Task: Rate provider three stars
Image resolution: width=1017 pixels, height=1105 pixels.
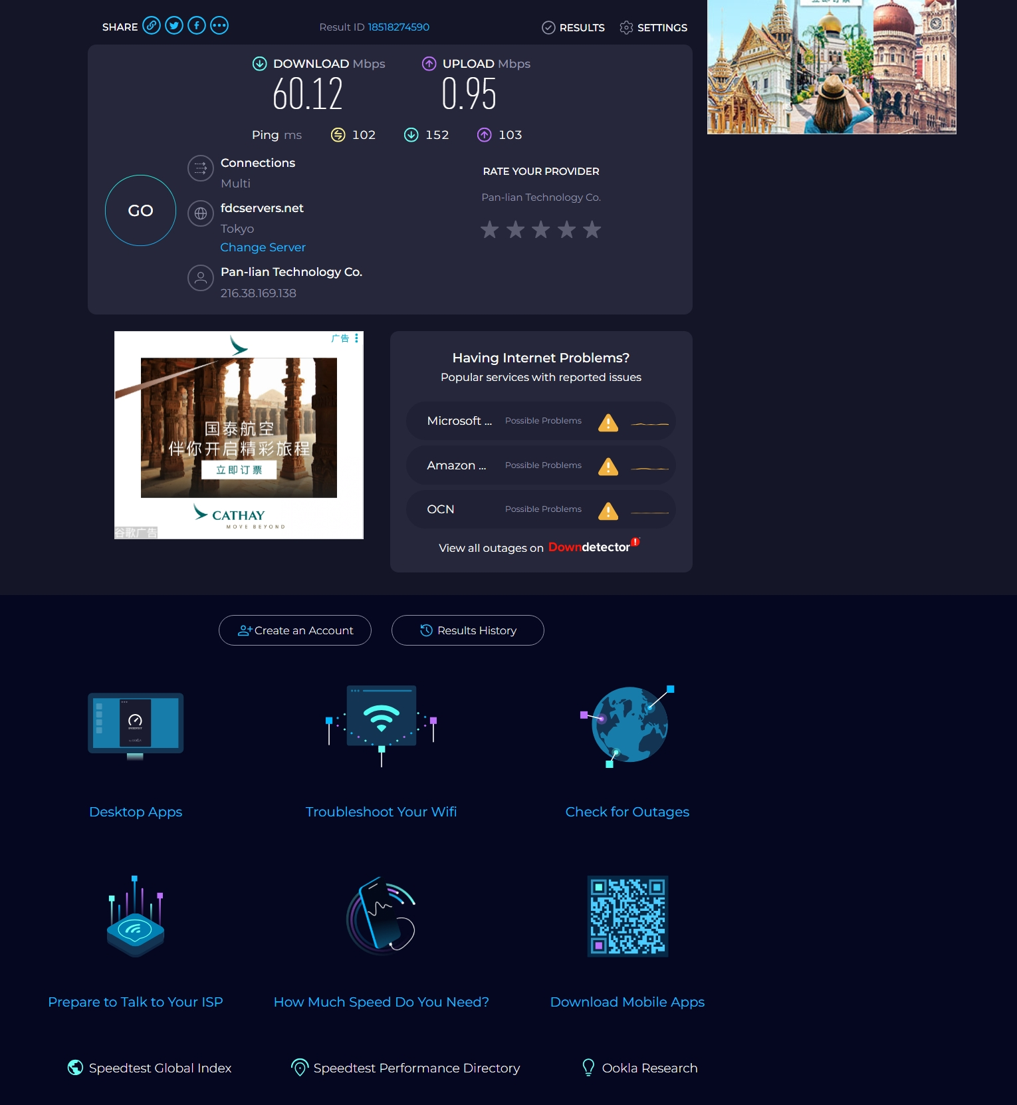Action: [541, 230]
